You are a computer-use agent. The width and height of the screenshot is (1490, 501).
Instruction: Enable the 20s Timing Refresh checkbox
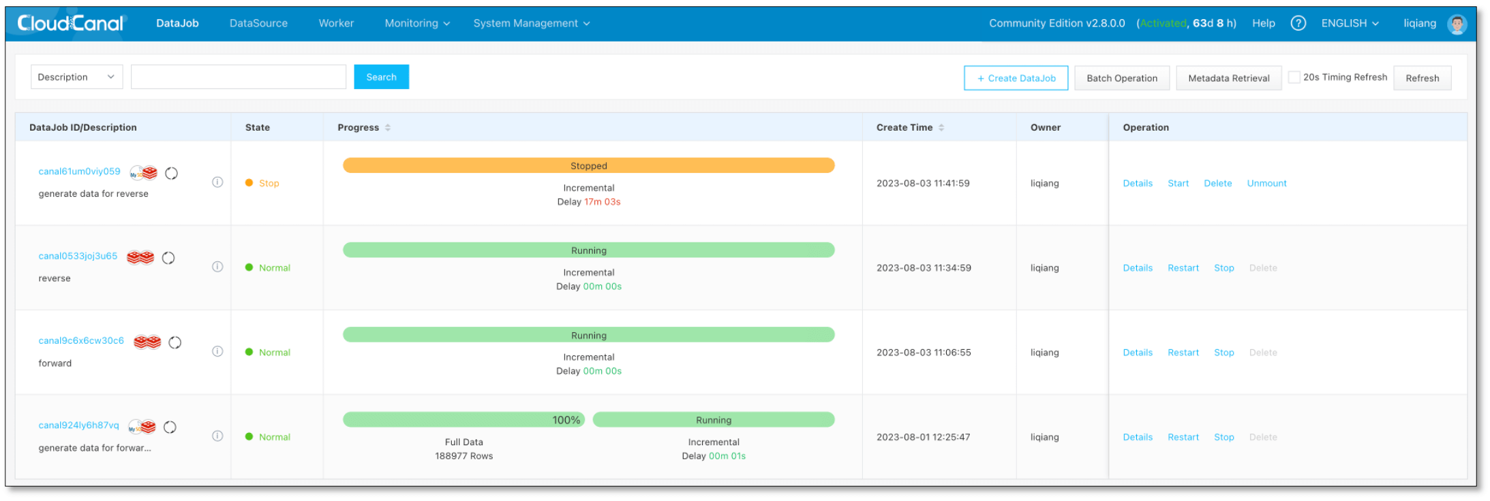[x=1294, y=78]
